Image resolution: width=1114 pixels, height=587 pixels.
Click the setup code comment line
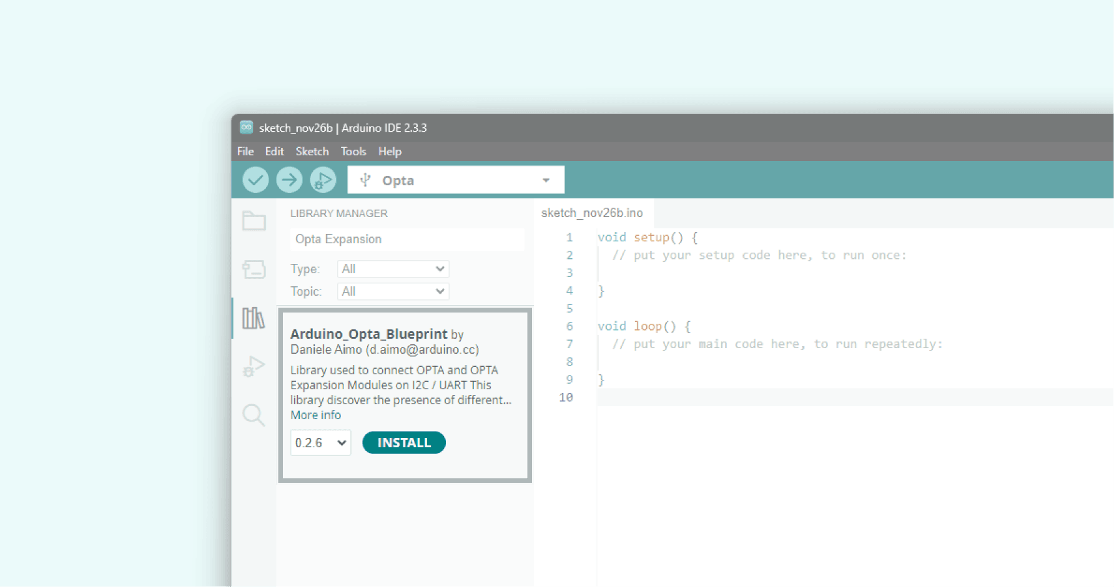pos(759,255)
